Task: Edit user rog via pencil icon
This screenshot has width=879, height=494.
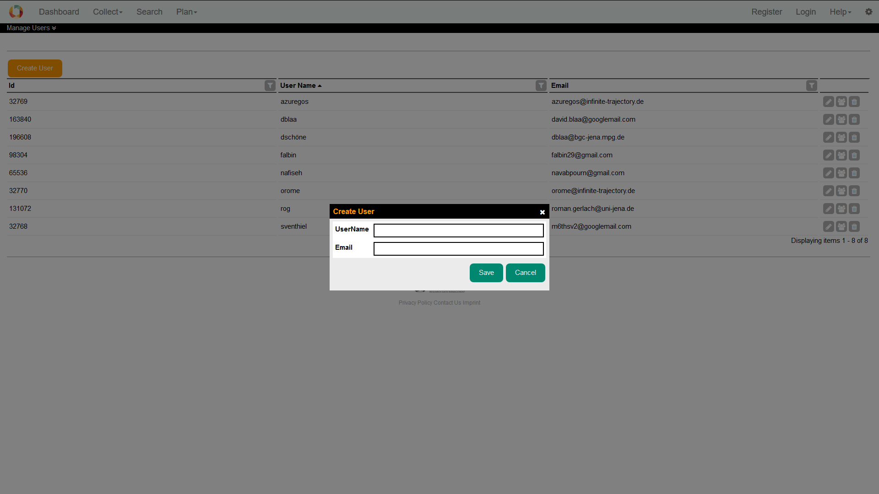Action: (x=828, y=209)
